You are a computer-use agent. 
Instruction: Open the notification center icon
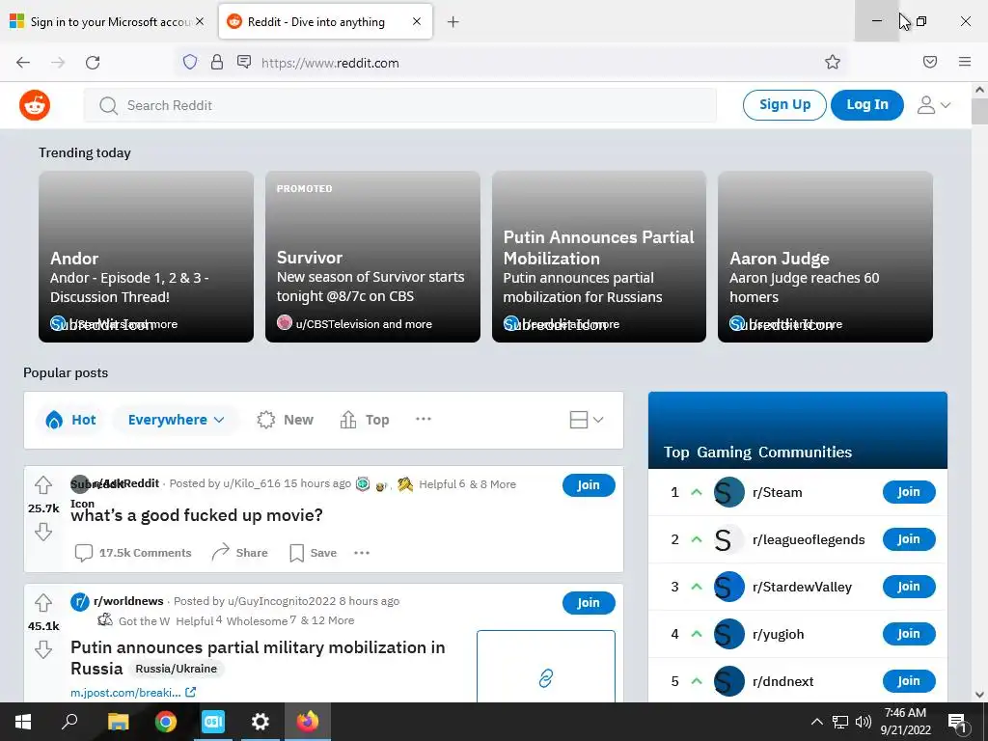pyautogui.click(x=957, y=722)
